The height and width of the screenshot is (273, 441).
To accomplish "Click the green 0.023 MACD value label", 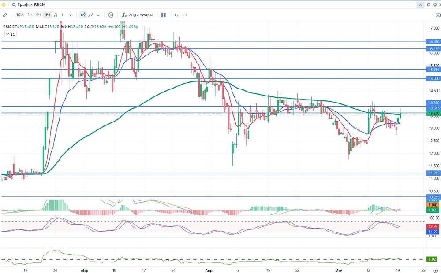I will coord(434,210).
